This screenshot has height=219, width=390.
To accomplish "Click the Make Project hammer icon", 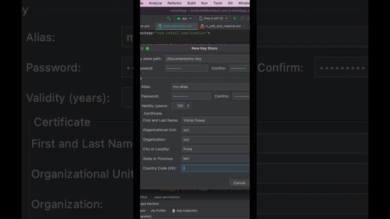I will pyautogui.click(x=169, y=18).
